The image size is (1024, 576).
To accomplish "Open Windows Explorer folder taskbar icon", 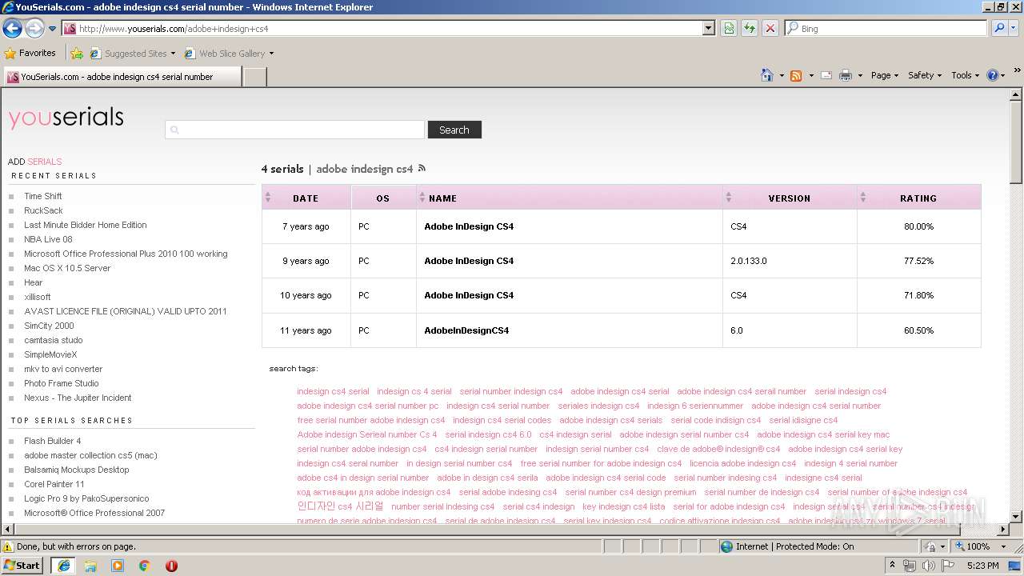I will 90,566.
